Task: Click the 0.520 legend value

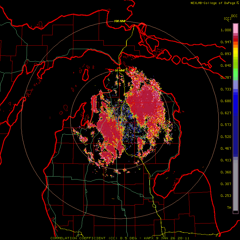Action: click(x=226, y=137)
